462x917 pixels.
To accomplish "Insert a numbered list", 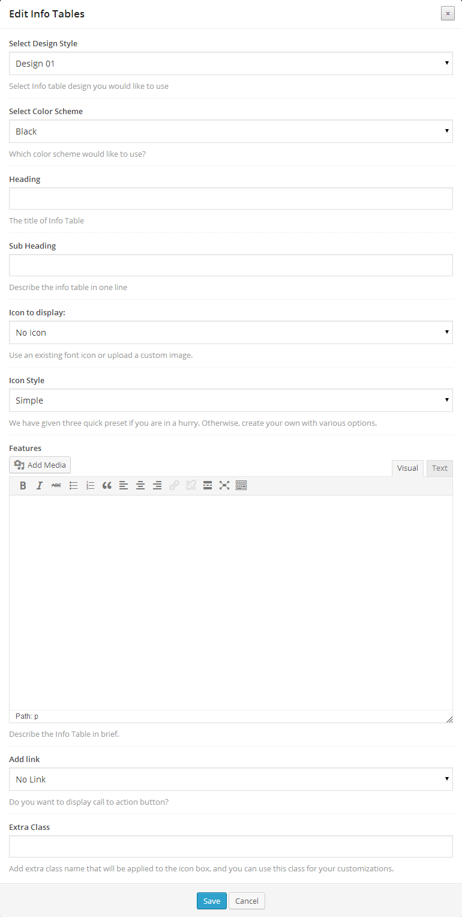I will coord(90,486).
